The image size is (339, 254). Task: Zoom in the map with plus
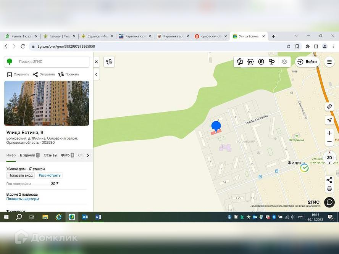[329, 133]
